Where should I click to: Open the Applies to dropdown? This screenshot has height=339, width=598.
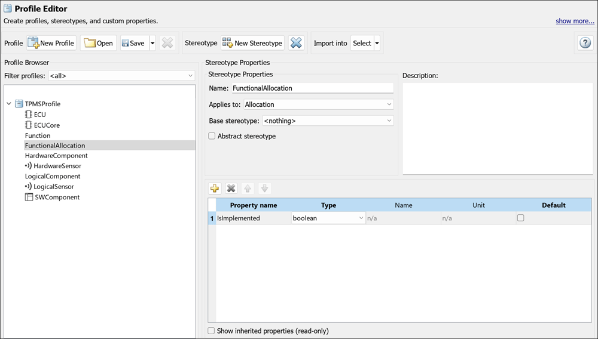pos(318,104)
